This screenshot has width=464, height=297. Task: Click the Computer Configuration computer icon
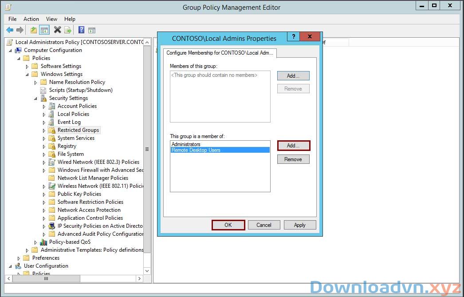[x=18, y=50]
